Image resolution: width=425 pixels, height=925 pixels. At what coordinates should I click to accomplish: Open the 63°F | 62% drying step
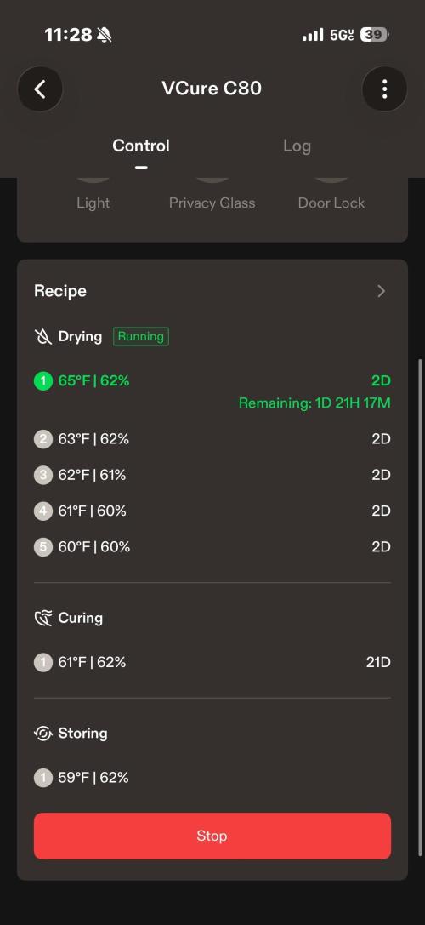pyautogui.click(x=212, y=439)
